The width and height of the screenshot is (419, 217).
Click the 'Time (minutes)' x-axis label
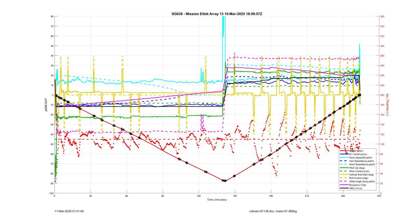coord(217,200)
